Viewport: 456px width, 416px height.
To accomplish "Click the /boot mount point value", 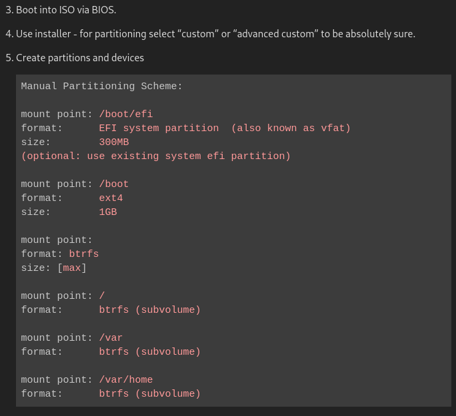I will (x=114, y=184).
